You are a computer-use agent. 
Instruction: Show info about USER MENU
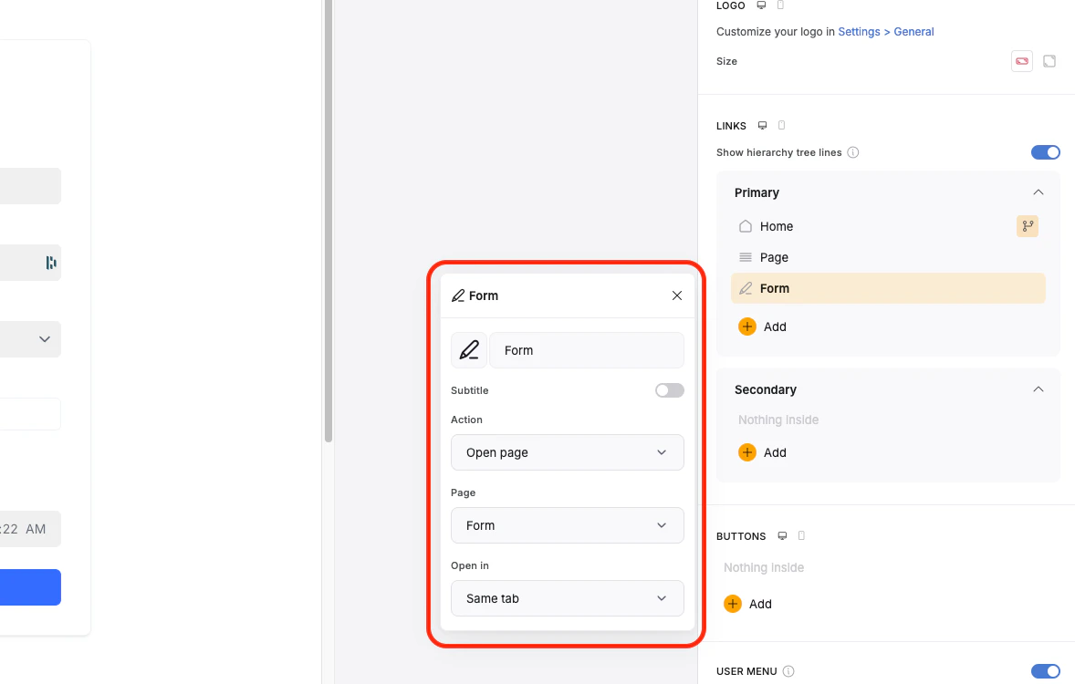click(788, 671)
